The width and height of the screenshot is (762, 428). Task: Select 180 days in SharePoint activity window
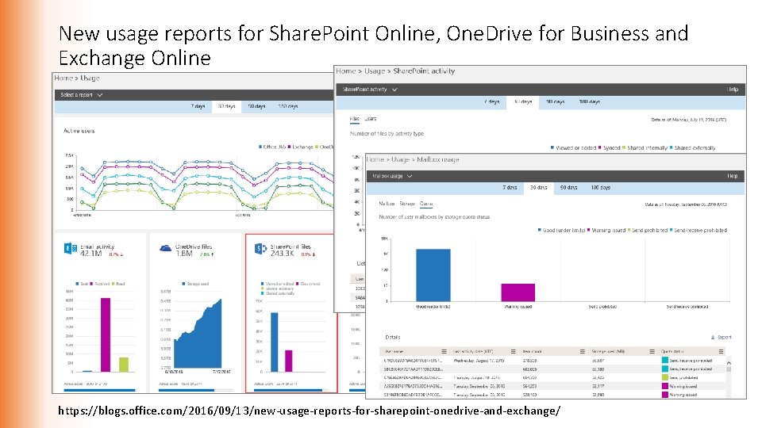tap(590, 102)
